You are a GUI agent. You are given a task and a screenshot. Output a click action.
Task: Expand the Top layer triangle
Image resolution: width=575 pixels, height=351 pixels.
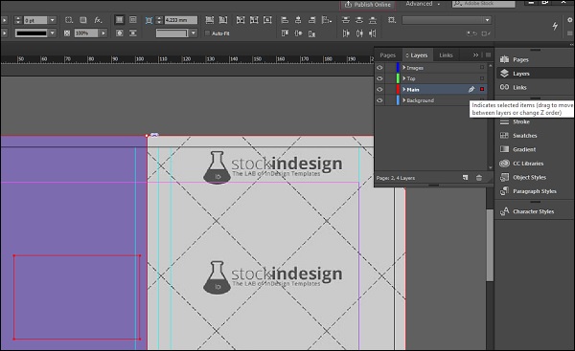coord(404,78)
